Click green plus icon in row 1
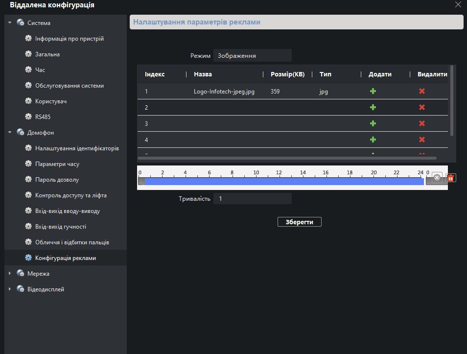467x354 pixels. (x=373, y=91)
